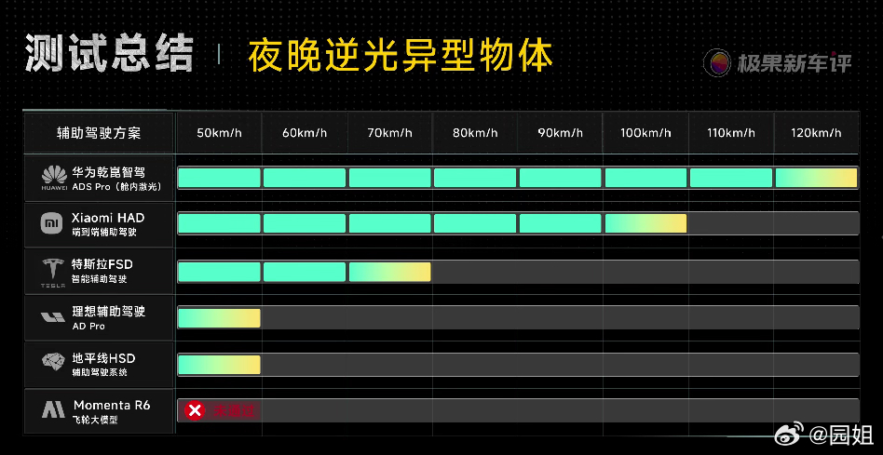Screen dimensions: 883x455
Task: Select the 100km/h column header
Action: (645, 133)
